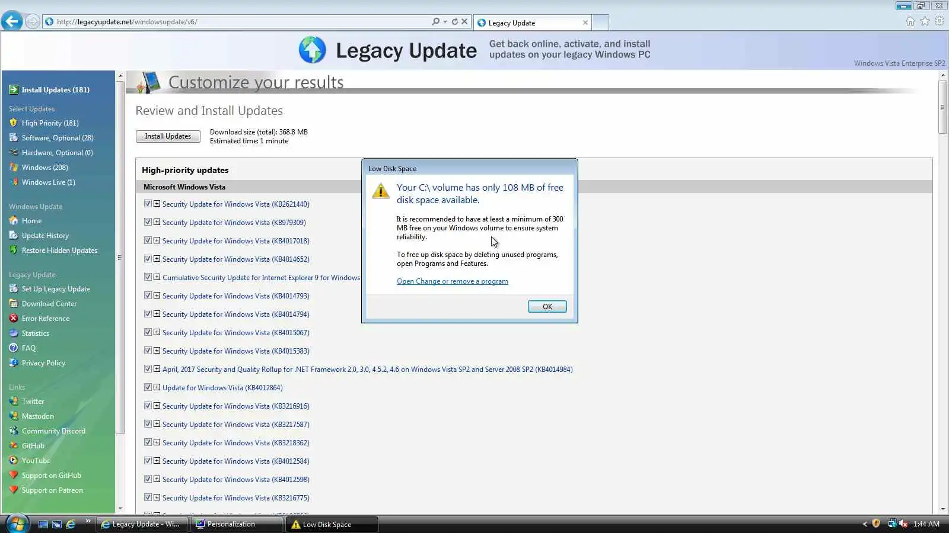
Task: Click the Favorites star icon
Action: click(x=925, y=21)
